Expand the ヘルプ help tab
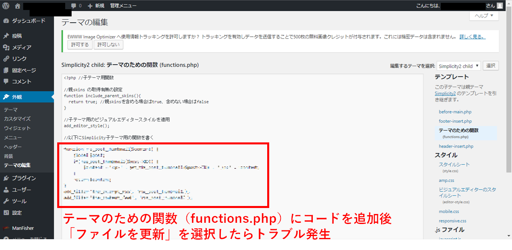 click(484, 16)
